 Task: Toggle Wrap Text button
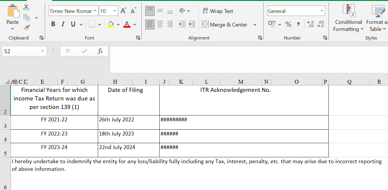click(x=218, y=11)
